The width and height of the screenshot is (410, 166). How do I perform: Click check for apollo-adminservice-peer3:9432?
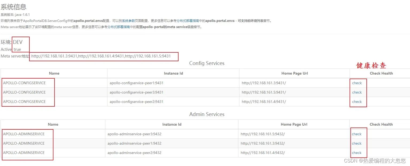click(x=357, y=134)
